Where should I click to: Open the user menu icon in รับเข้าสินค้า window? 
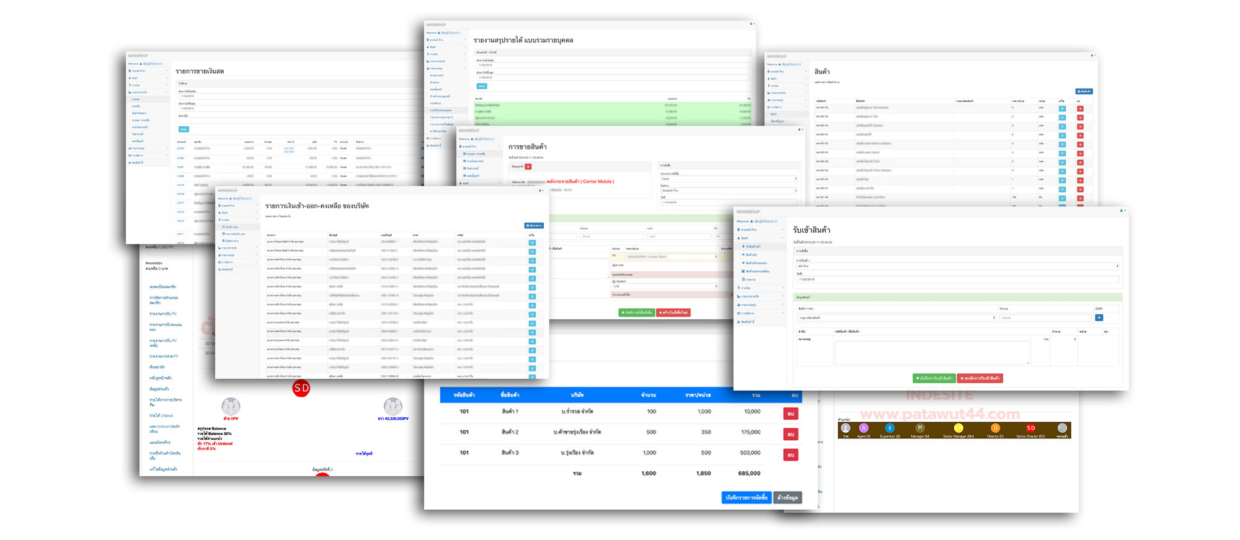[1123, 210]
